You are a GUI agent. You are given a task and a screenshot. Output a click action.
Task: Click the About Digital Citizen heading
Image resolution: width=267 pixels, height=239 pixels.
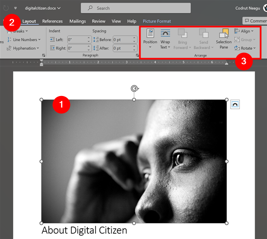coord(84,230)
